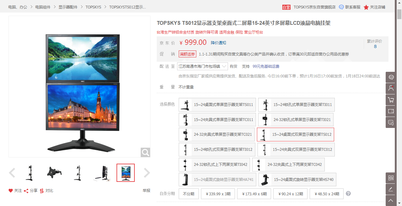
Task: Choose the ¥90.24 x 12期 installment plan
Action: 290,194
